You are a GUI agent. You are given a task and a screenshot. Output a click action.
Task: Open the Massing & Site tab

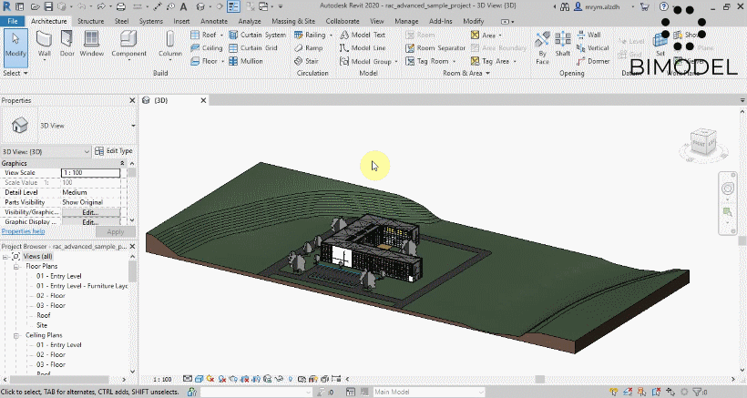(295, 20)
